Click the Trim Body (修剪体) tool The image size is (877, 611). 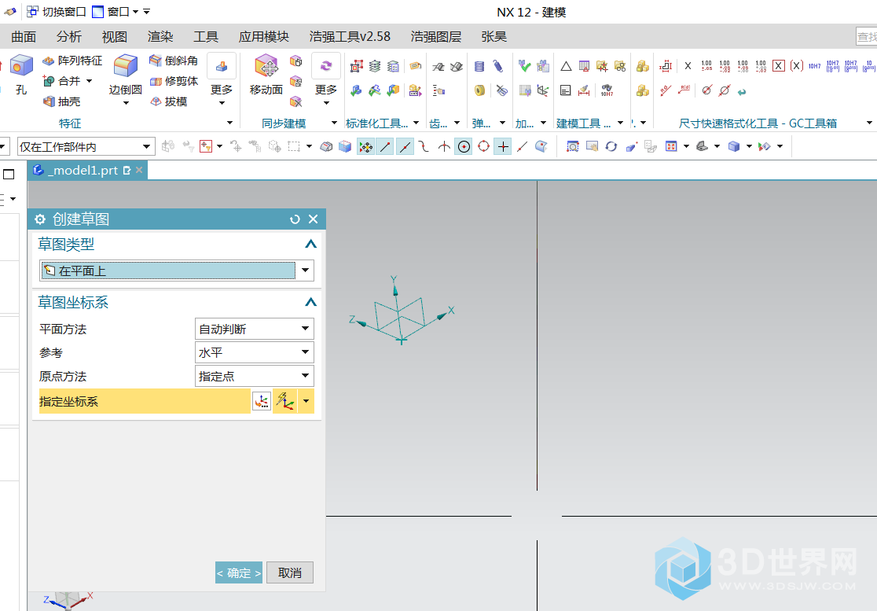click(174, 81)
